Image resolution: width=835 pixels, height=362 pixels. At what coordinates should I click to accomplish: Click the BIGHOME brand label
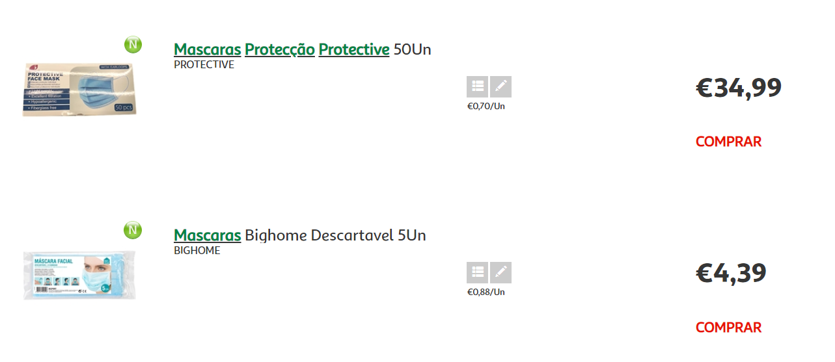click(197, 251)
